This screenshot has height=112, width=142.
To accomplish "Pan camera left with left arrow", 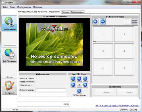I will point(73,85).
